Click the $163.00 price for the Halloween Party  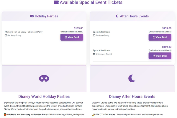(x=78, y=28)
